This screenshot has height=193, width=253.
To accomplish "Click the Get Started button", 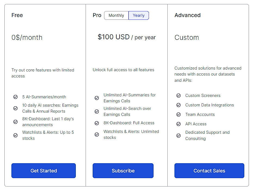I will [x=43, y=171].
